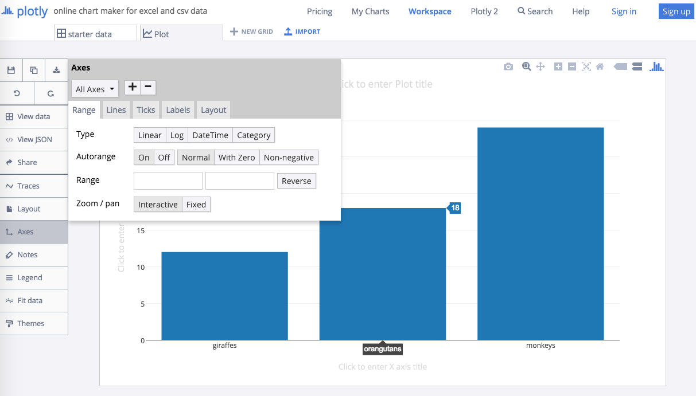This screenshot has height=396, width=696.
Task: Click the download icon near the save button
Action: coord(56,69)
